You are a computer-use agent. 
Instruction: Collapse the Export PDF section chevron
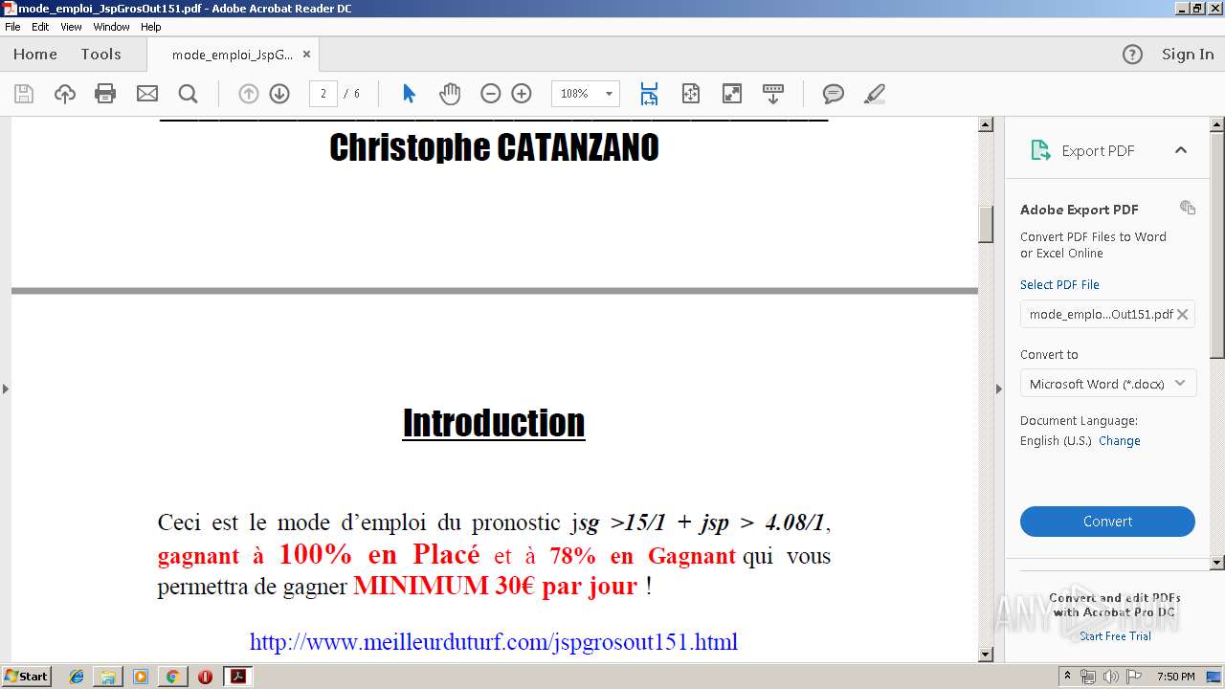coord(1181,150)
